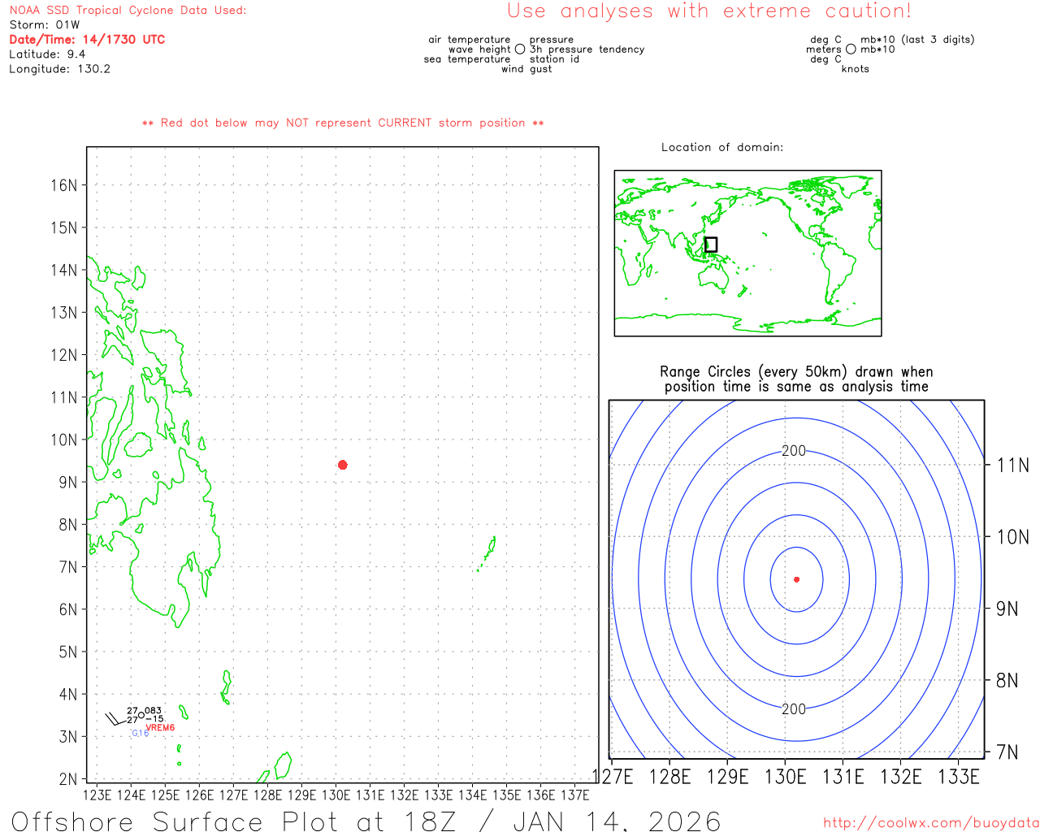Click the 'Range Circles (every 50km)' caption
Viewport: 1040px width, 832px height.
(x=796, y=372)
